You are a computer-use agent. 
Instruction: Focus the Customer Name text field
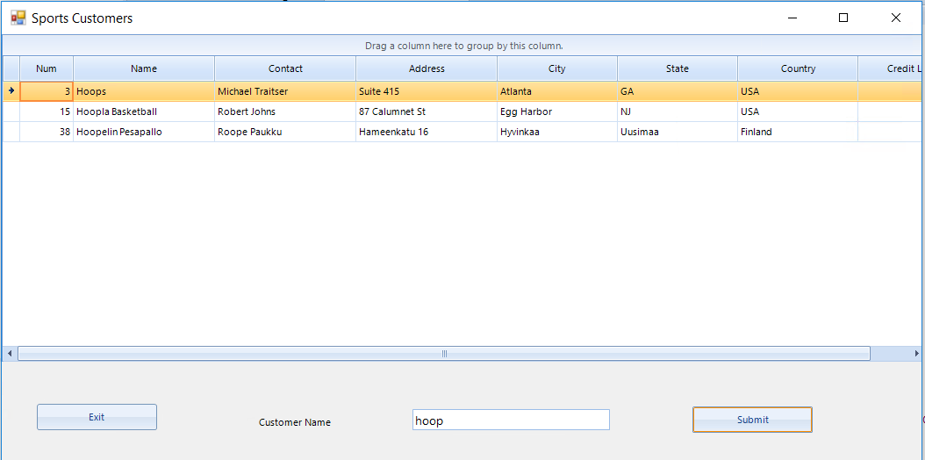[511, 420]
